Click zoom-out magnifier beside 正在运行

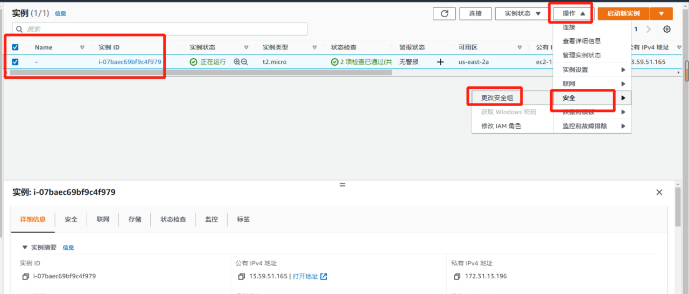click(x=244, y=62)
